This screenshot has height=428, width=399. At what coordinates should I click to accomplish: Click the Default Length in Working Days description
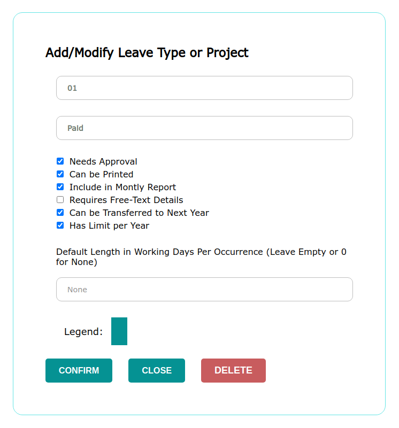pos(201,257)
